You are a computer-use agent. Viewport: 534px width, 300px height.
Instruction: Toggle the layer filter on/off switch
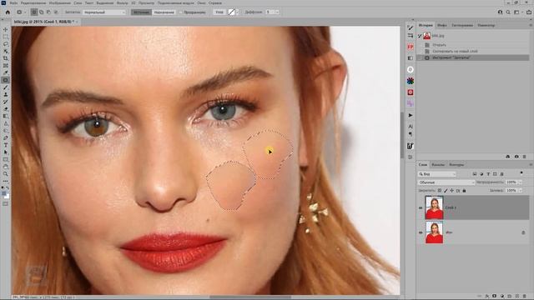pos(521,173)
